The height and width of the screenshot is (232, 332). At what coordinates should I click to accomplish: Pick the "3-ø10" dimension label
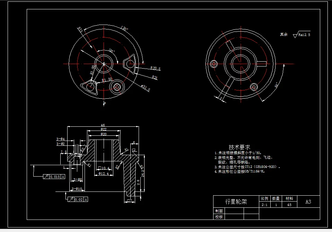[x=77, y=189]
